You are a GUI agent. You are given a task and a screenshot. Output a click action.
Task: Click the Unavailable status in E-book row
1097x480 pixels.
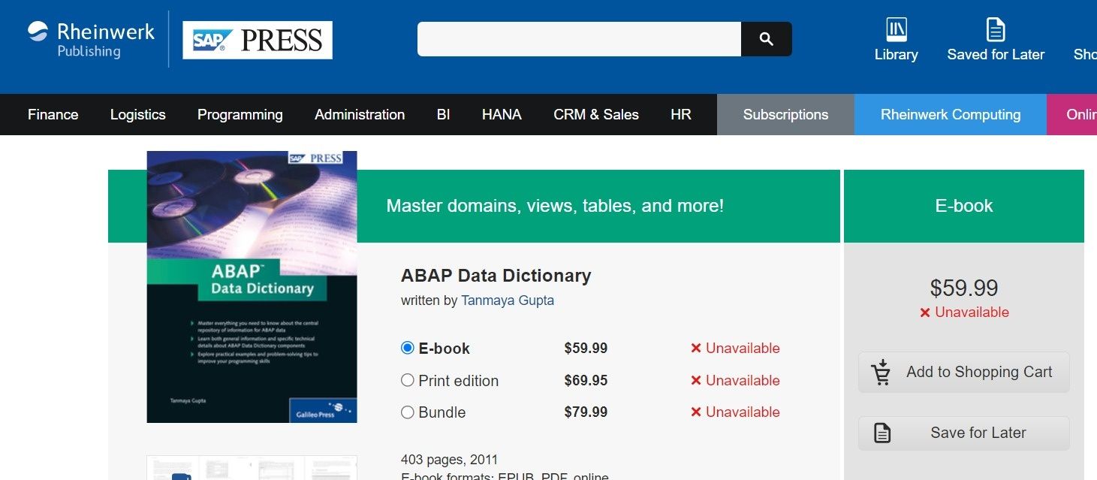[735, 349]
